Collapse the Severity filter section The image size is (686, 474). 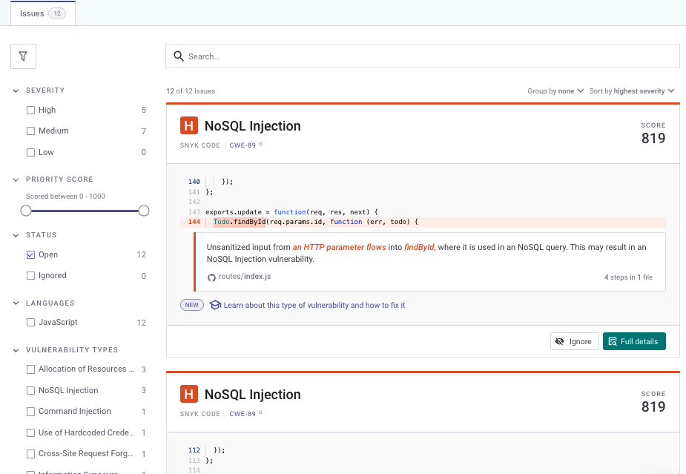tap(16, 90)
